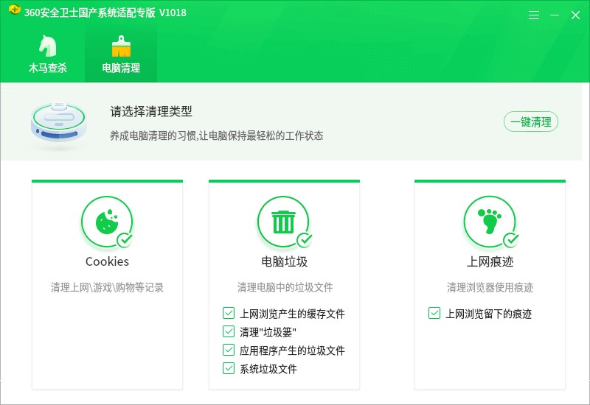Click 清理浏览器使用痕迹 description

click(490, 287)
